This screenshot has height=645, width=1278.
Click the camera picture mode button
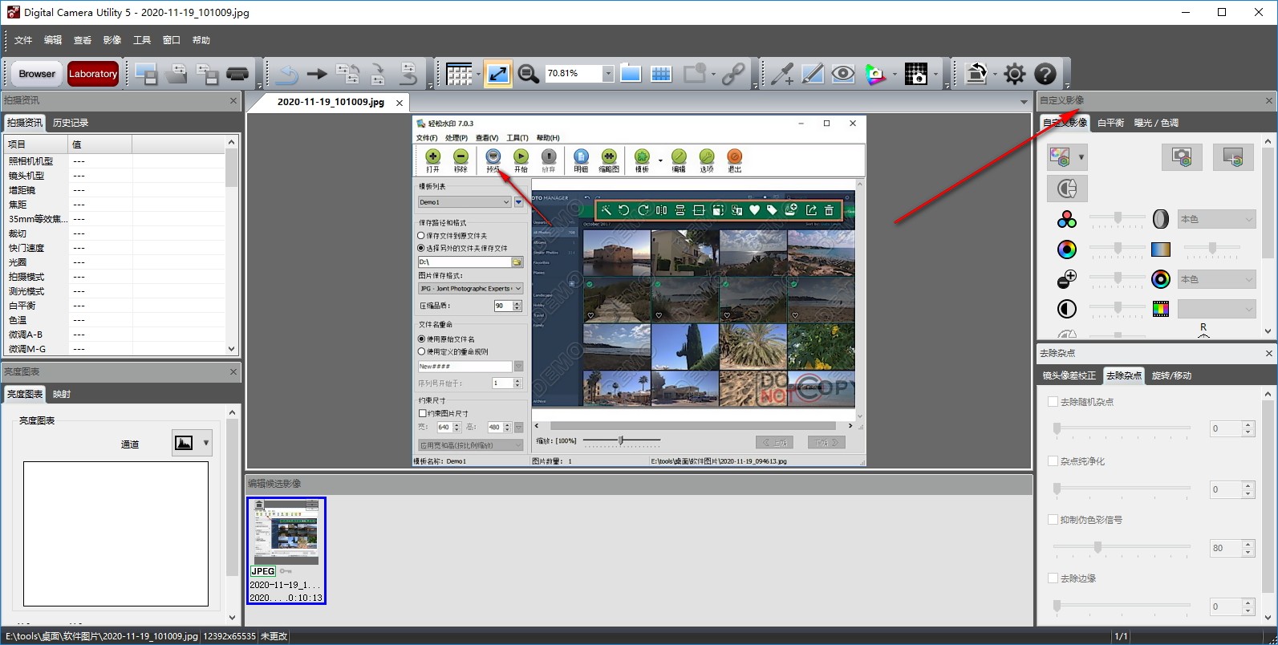pos(1182,157)
